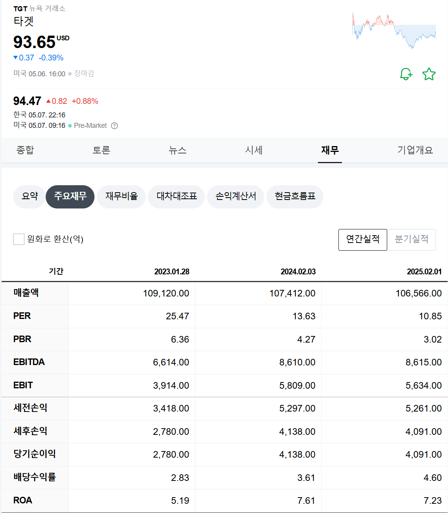
Task: Open the mini price chart thumbnail
Action: coord(394,30)
